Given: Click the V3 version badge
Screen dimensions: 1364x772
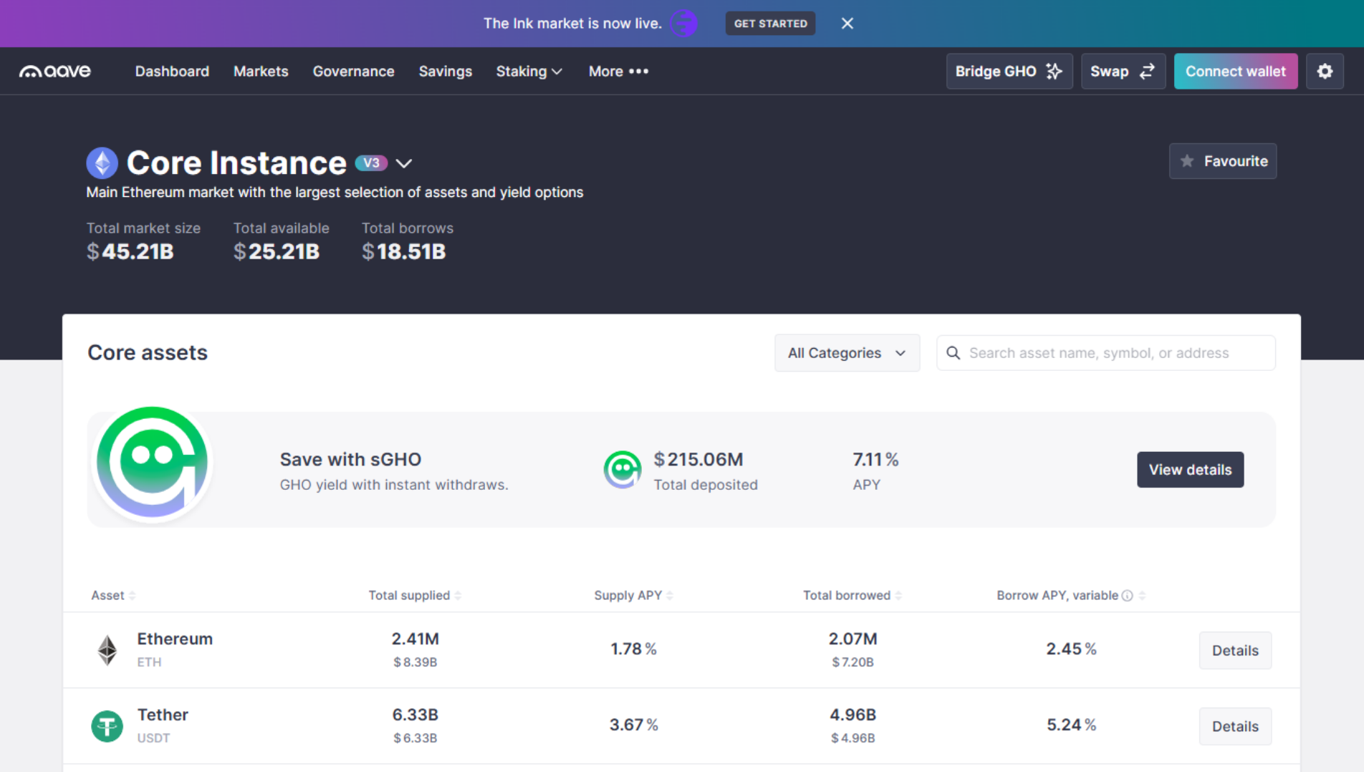Looking at the screenshot, I should pyautogui.click(x=371, y=163).
